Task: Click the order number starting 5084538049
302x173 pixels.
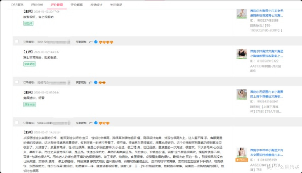Action: [53, 123]
